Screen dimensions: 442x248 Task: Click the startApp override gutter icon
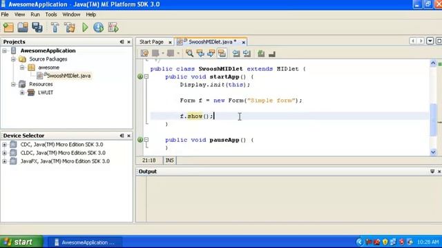coord(140,76)
